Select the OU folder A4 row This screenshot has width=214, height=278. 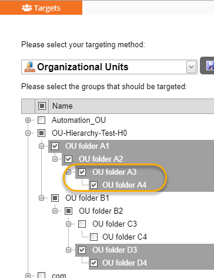click(151, 185)
